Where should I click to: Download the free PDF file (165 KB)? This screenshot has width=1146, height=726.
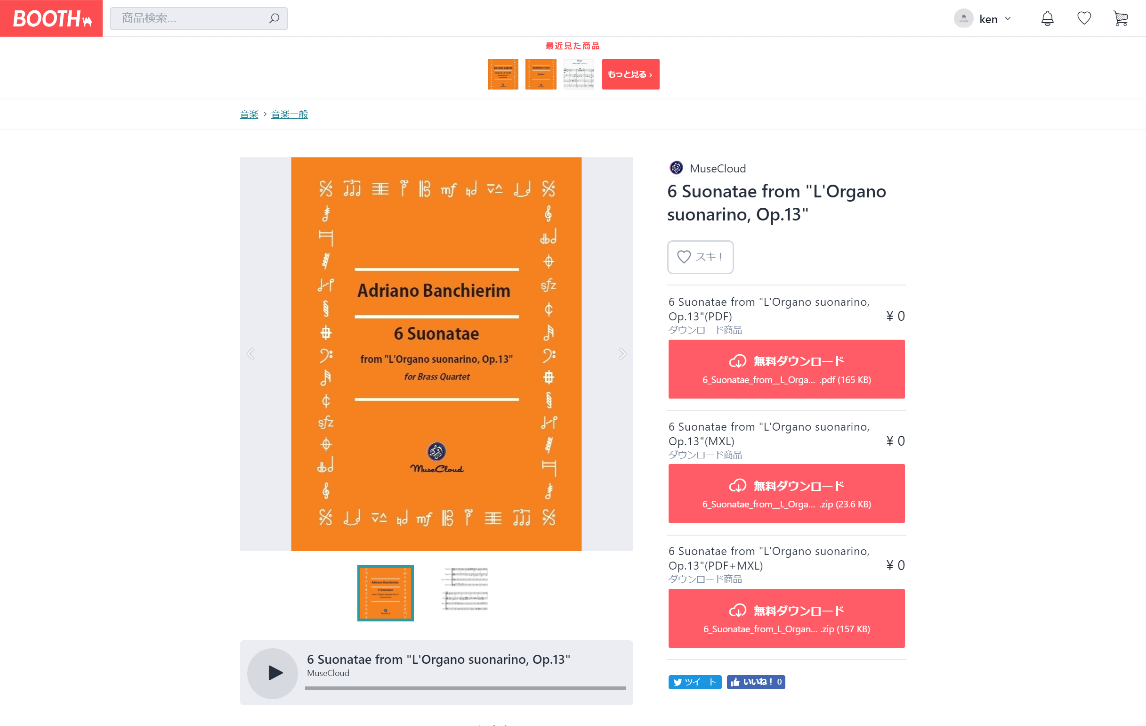786,369
